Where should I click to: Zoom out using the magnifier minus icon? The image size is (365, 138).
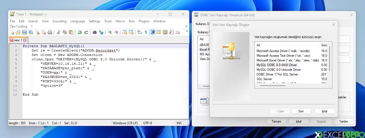116,32
